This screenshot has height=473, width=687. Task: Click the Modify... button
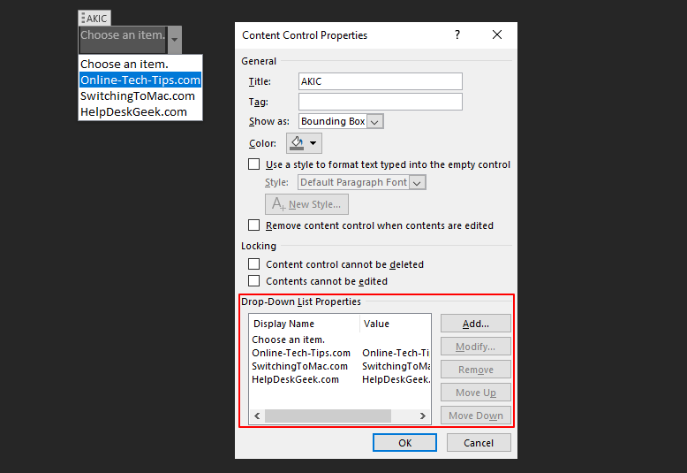click(x=475, y=347)
